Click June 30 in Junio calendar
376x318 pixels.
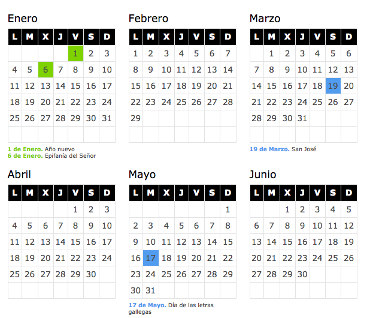pyautogui.click(x=302, y=274)
